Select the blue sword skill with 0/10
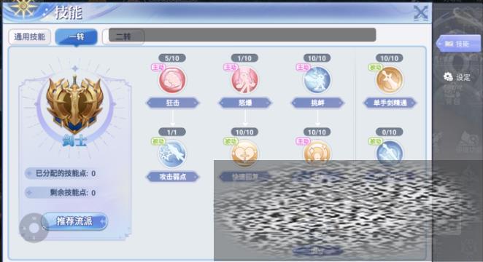 [390, 152]
